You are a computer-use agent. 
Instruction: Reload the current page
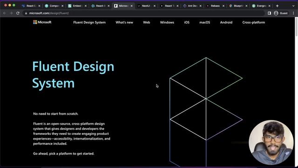tap(18, 13)
